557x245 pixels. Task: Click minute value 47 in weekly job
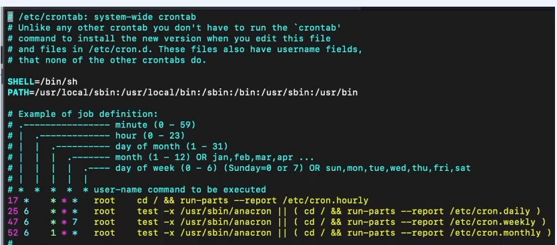(x=13, y=222)
